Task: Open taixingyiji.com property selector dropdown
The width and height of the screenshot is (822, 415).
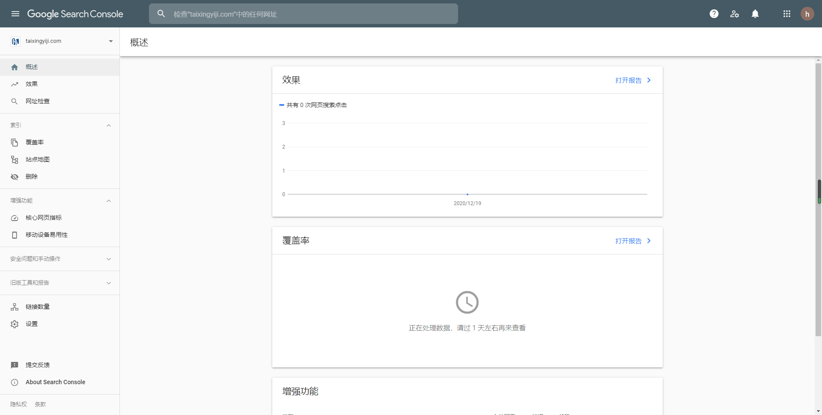Action: [x=60, y=41]
